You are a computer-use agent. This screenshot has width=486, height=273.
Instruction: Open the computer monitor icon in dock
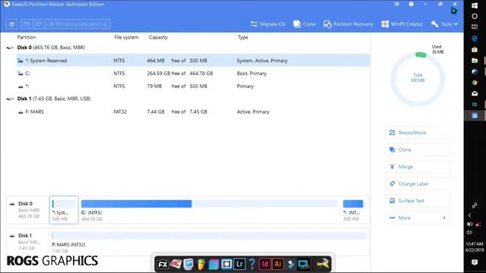pos(188,265)
